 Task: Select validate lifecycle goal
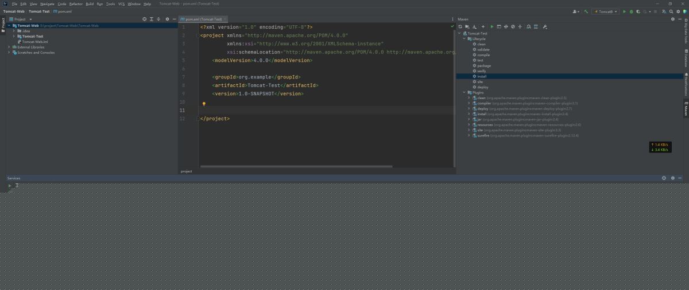[x=483, y=49]
